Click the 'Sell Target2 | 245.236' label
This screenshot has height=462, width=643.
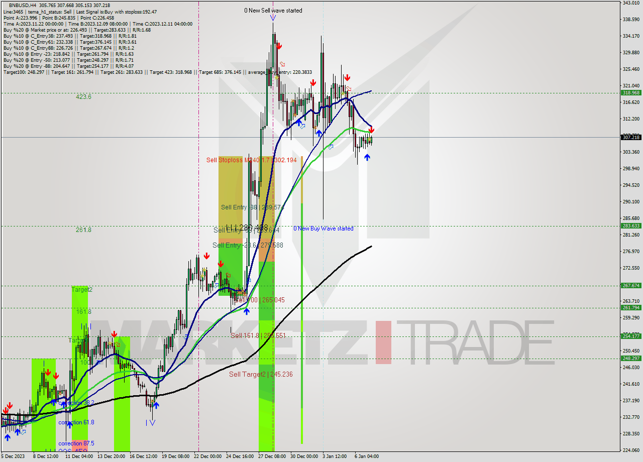[261, 374]
